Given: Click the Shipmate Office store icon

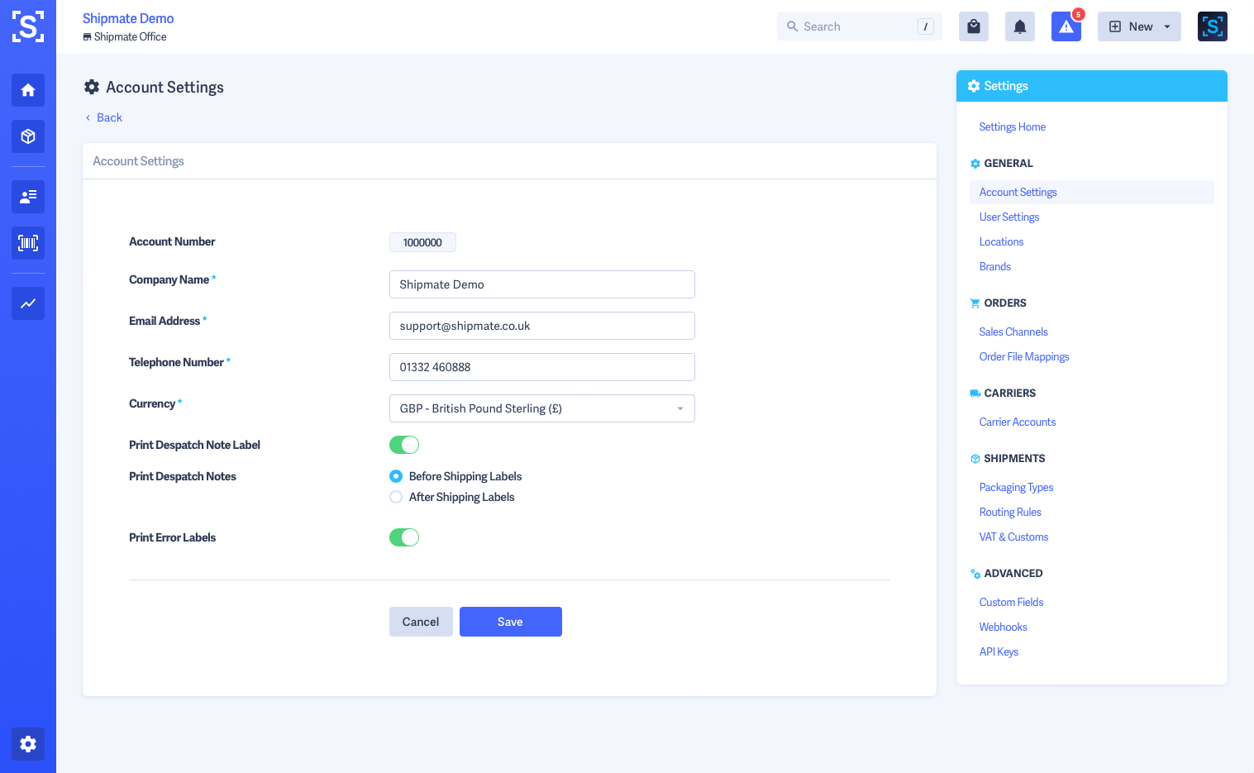Looking at the screenshot, I should (x=87, y=37).
